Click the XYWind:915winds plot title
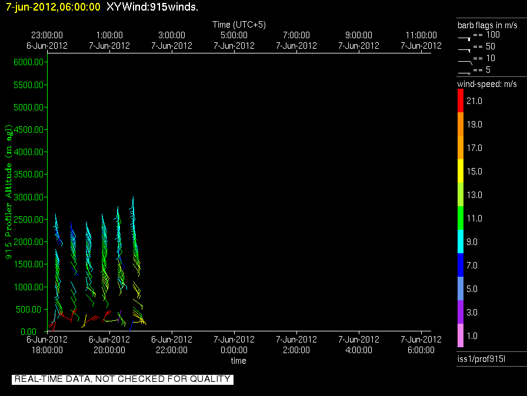527x396 pixels. (x=152, y=7)
